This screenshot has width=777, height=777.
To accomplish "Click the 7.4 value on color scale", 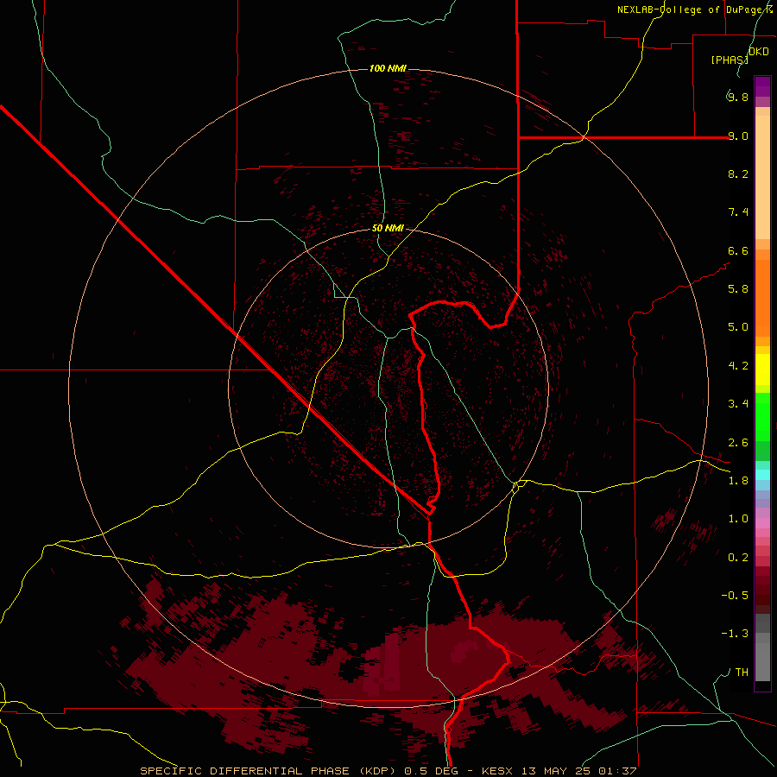I will coord(738,212).
